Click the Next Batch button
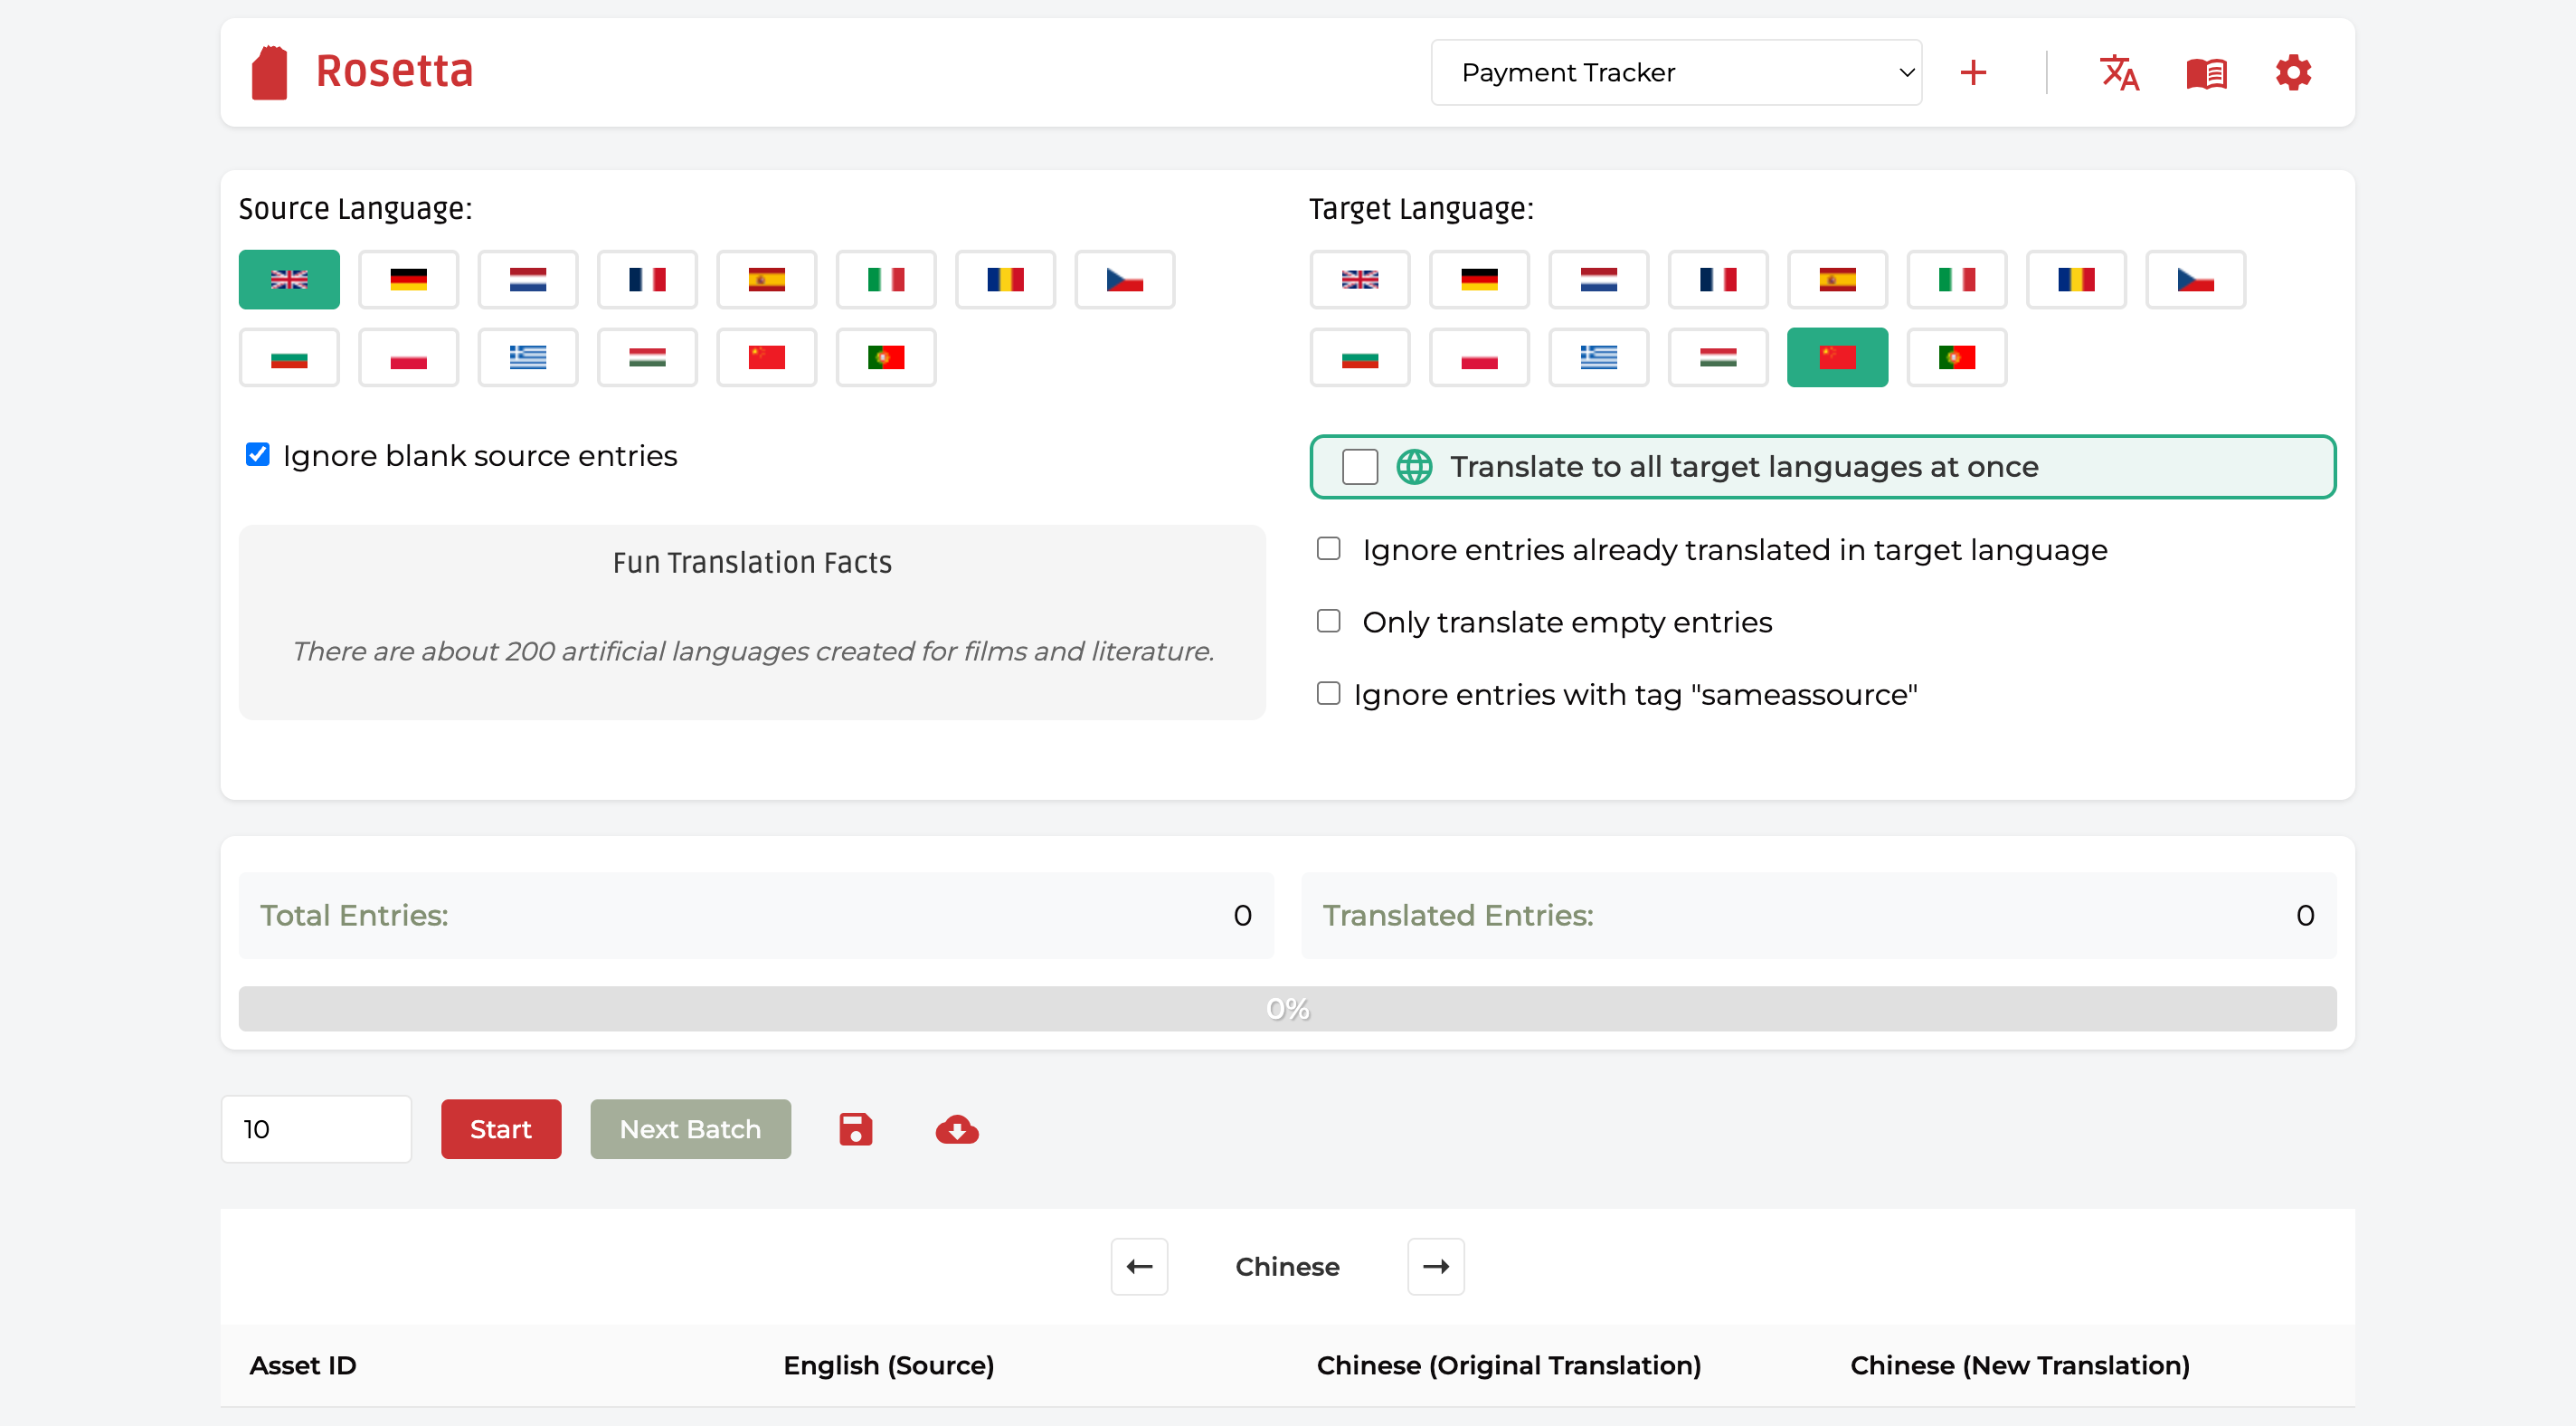Viewport: 2576px width, 1426px height. pos(690,1129)
